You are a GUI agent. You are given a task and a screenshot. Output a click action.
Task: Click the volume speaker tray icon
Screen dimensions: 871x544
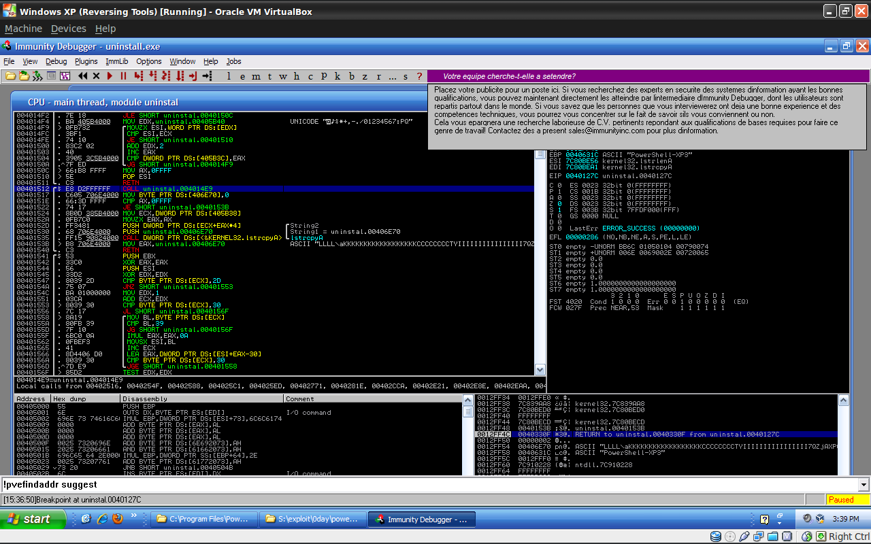pos(806,518)
